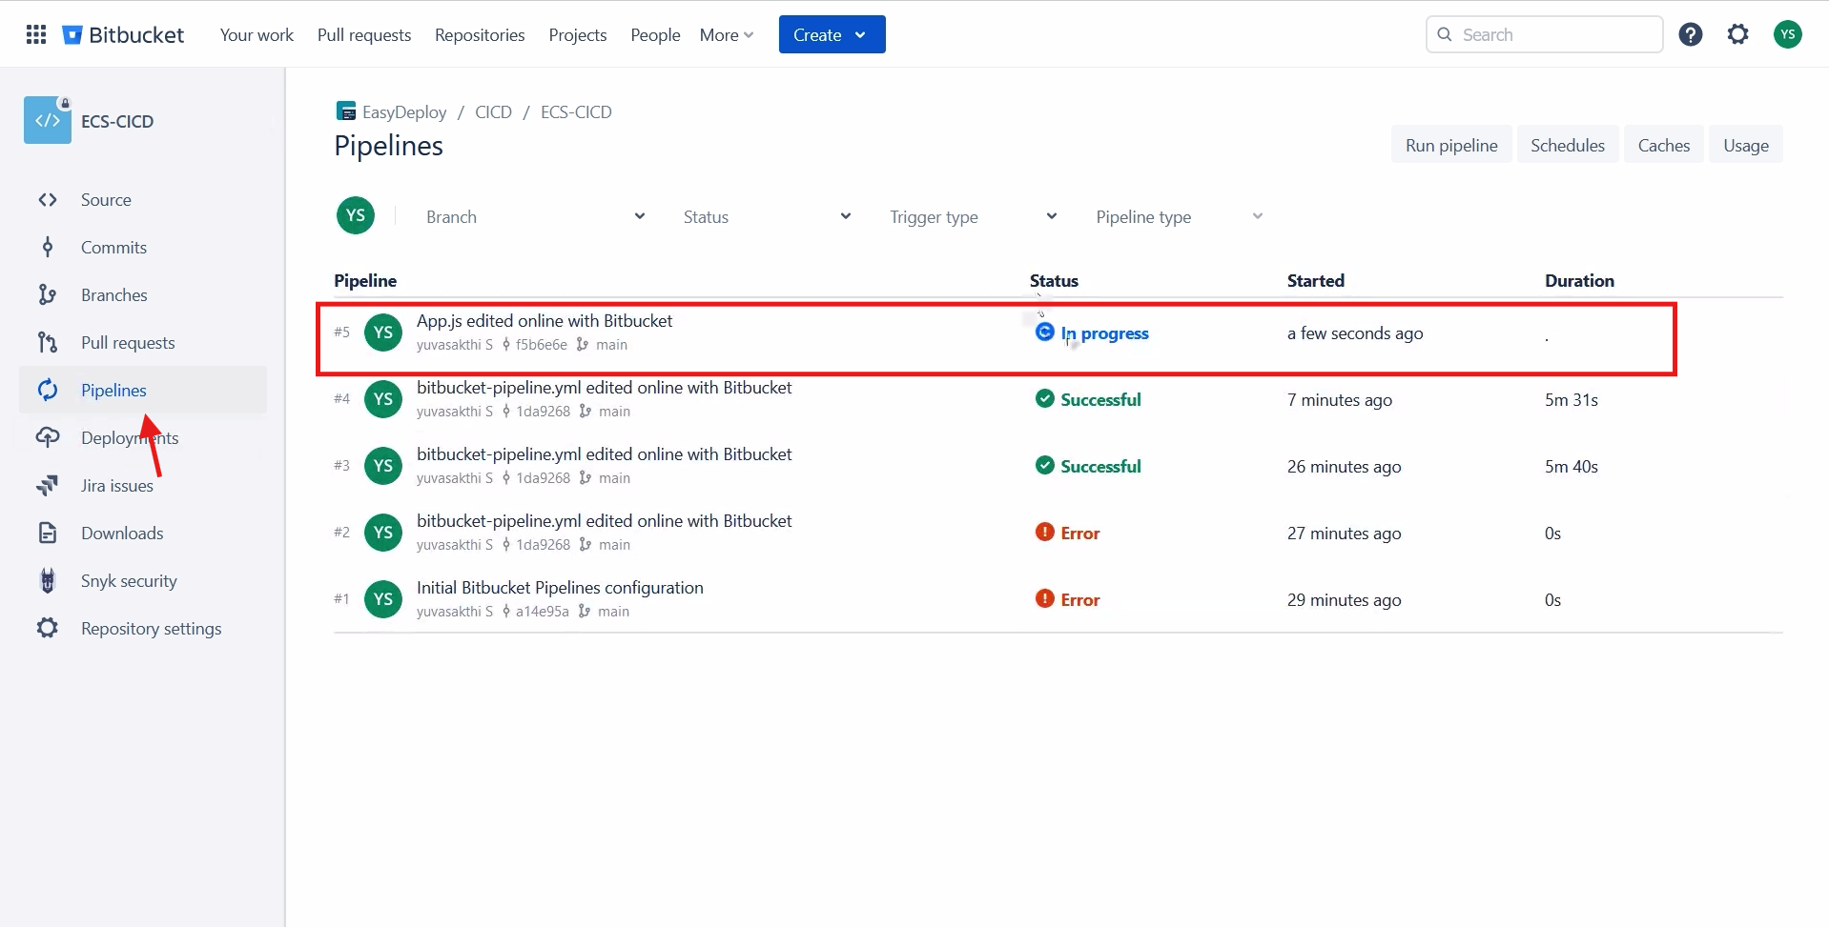Click '27 minutes ago' started time
Screen dimensions: 1829x927
1344,534
